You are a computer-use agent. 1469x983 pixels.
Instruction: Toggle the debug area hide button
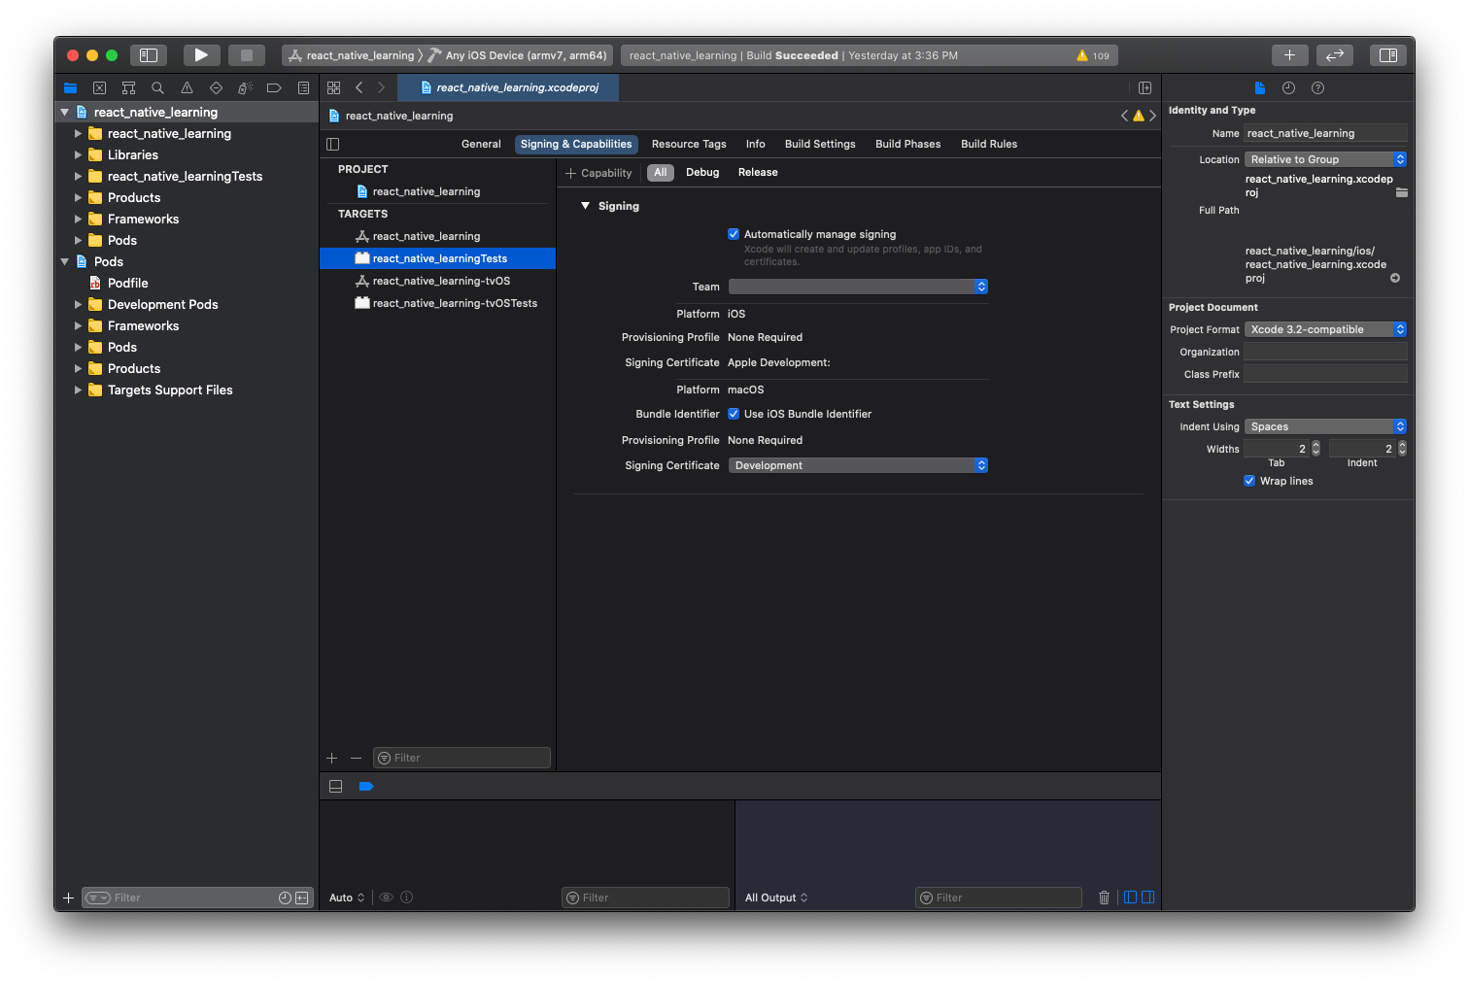point(335,786)
